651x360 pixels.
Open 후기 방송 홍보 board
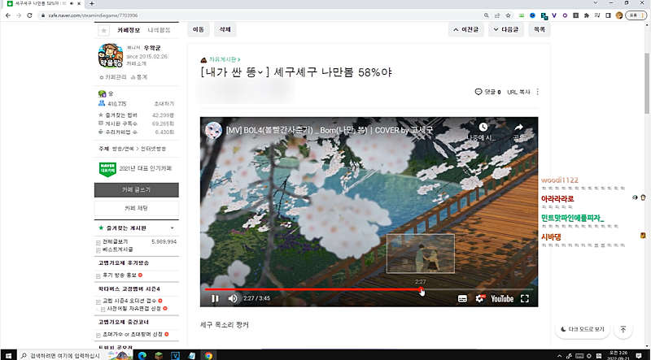(120, 275)
